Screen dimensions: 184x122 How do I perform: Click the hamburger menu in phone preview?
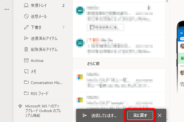point(182,33)
